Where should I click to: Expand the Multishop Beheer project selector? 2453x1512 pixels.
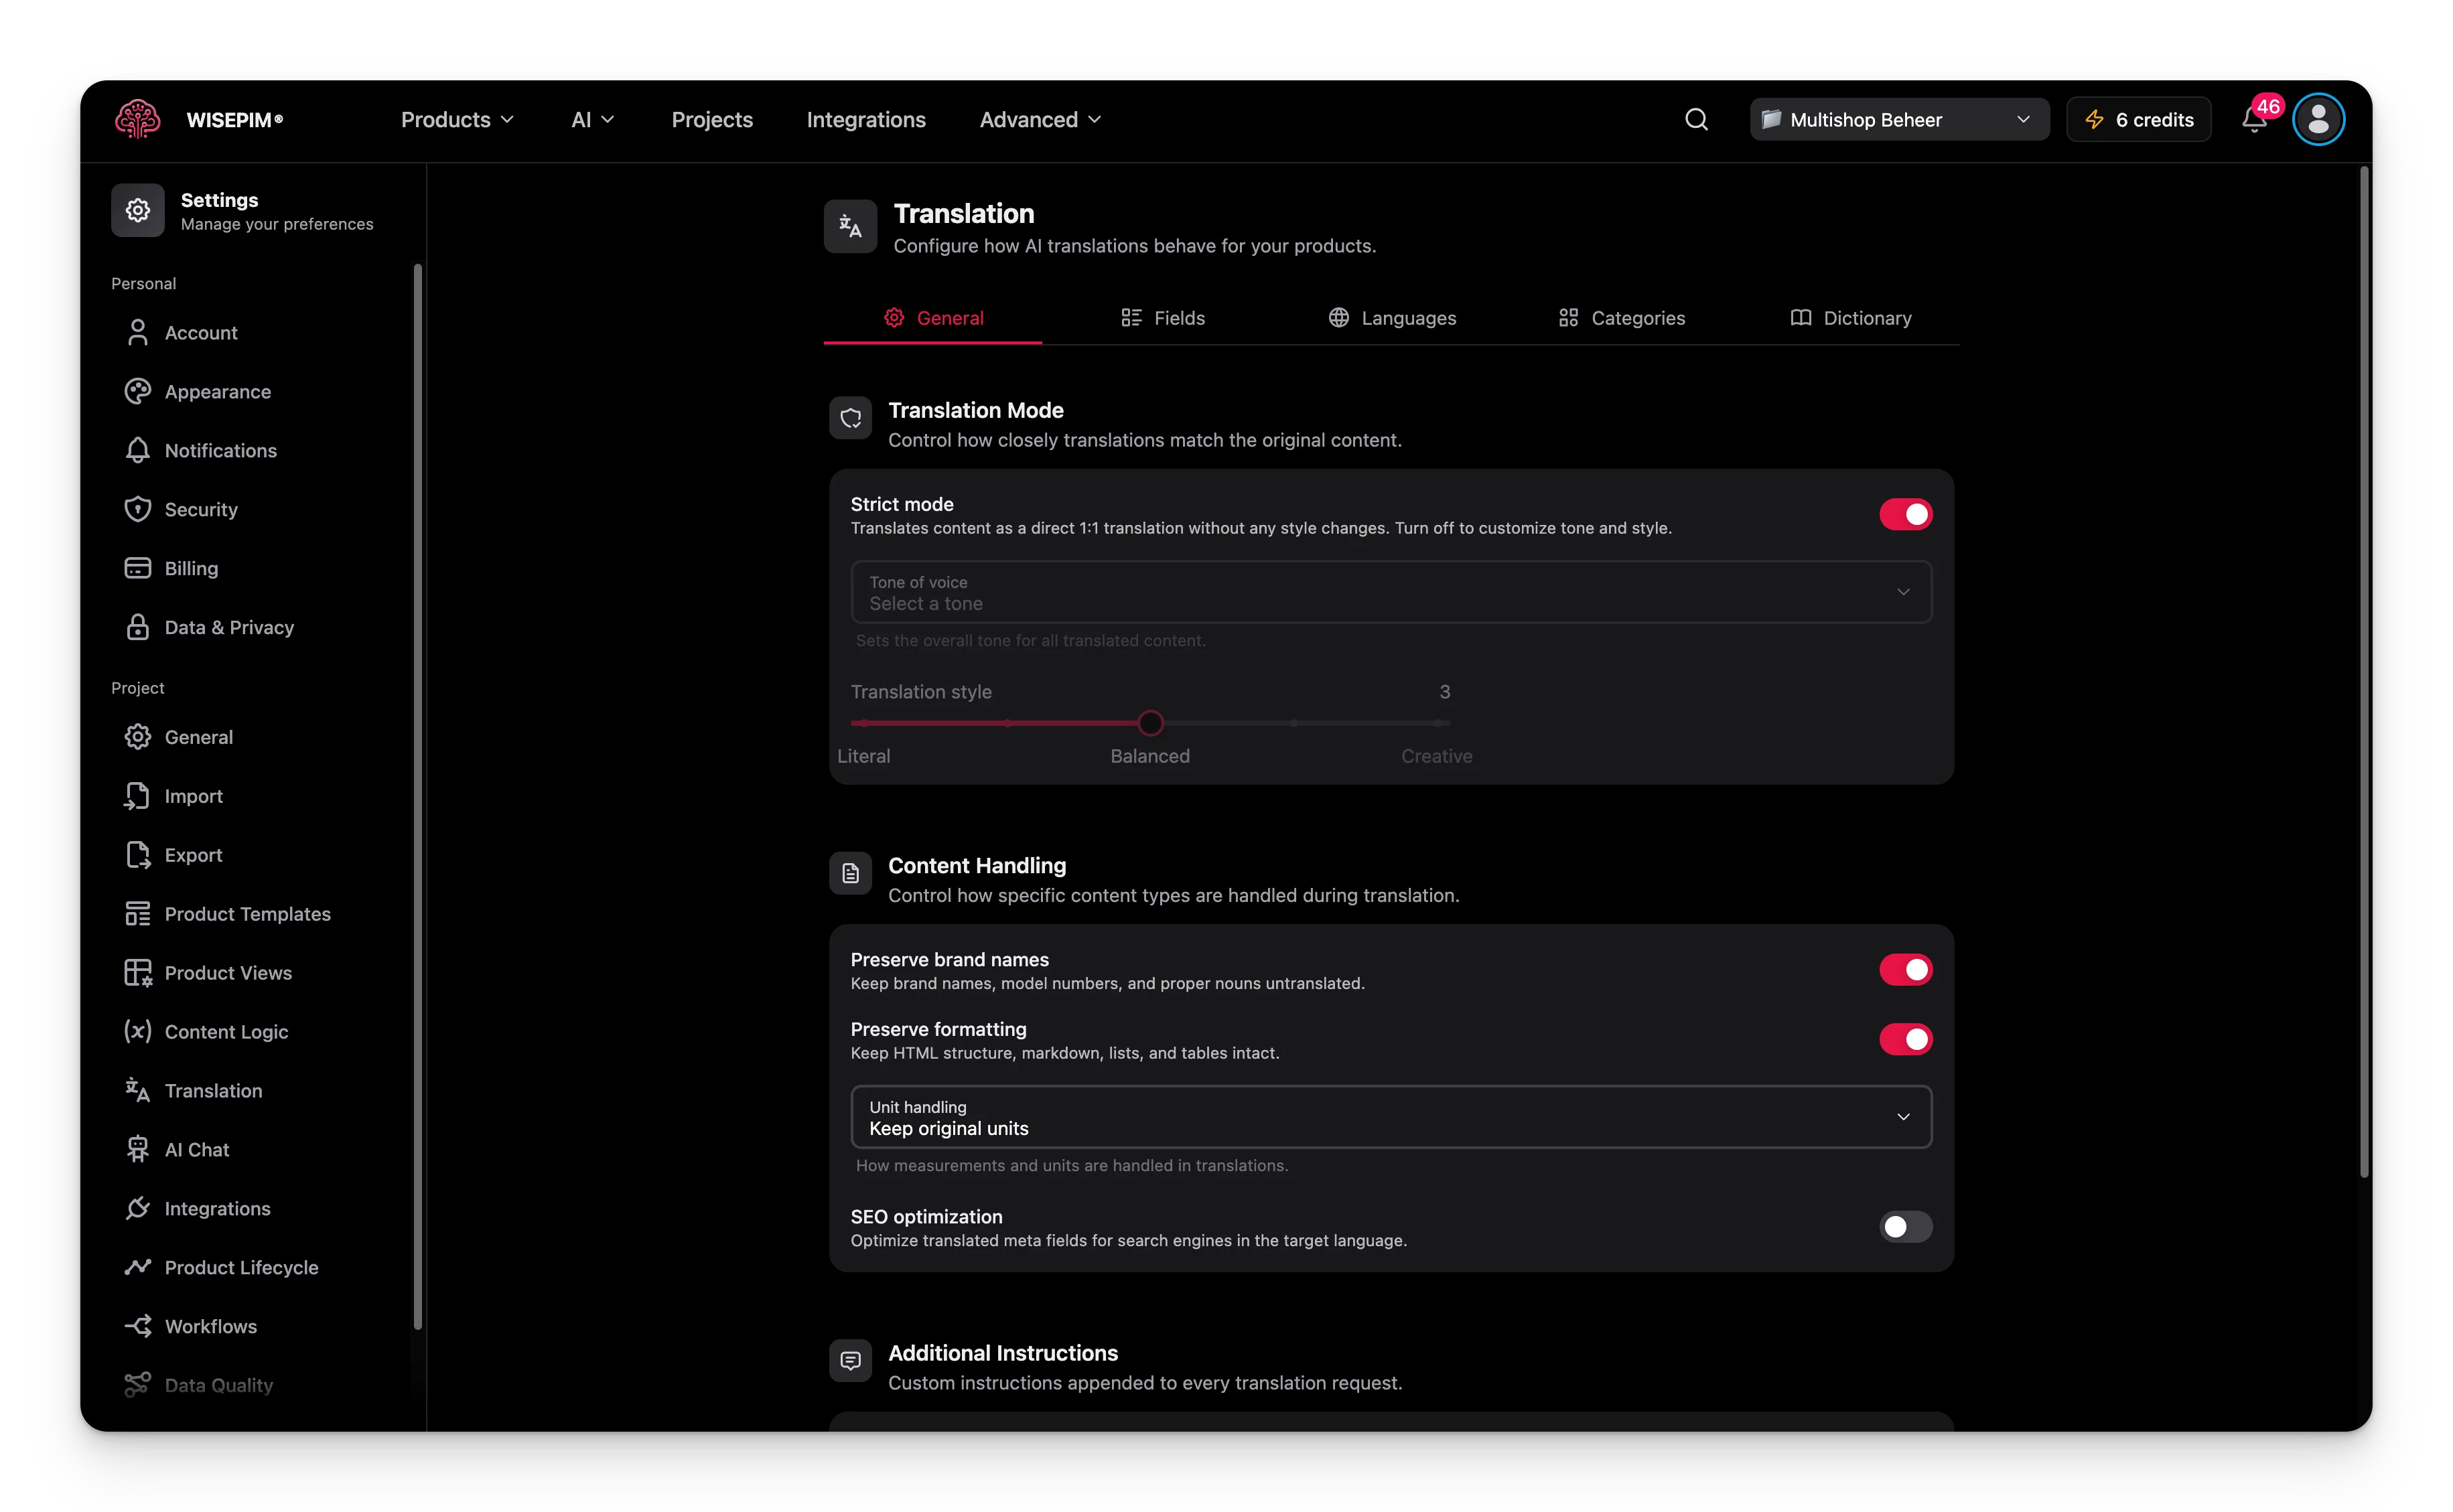coord(1899,120)
